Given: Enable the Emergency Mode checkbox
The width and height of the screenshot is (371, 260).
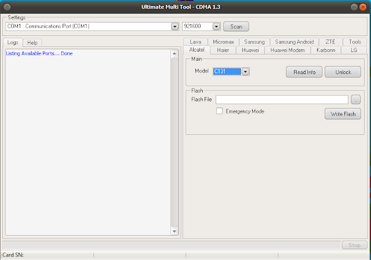Looking at the screenshot, I should (x=219, y=111).
